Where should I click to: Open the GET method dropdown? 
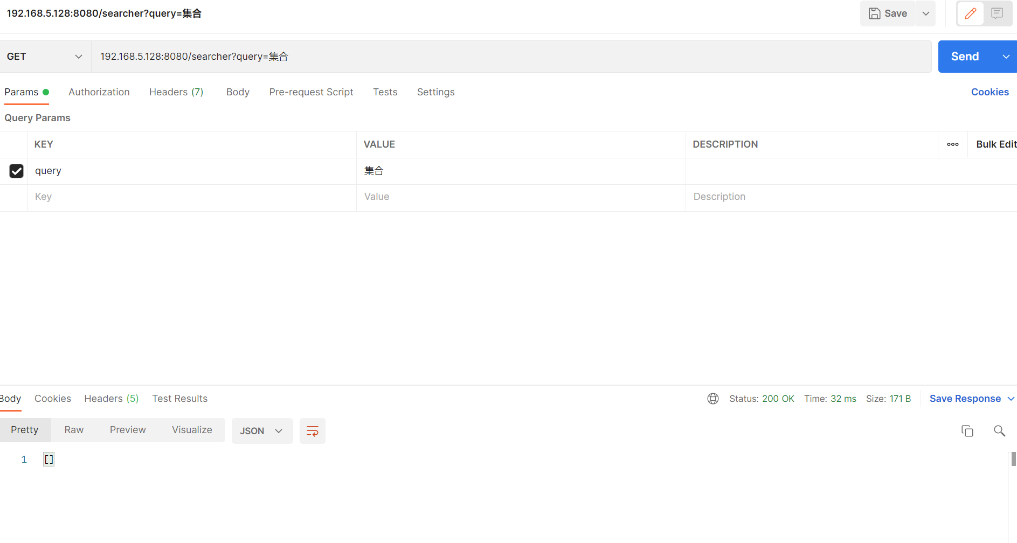tap(45, 57)
